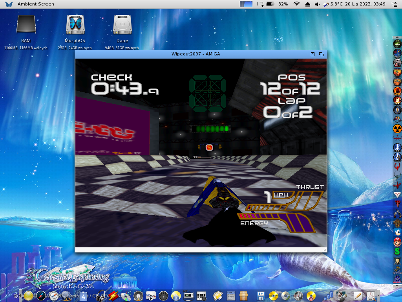Open the yellow disc with eject symbol
The width and height of the screenshot is (402, 302).
(311, 296)
